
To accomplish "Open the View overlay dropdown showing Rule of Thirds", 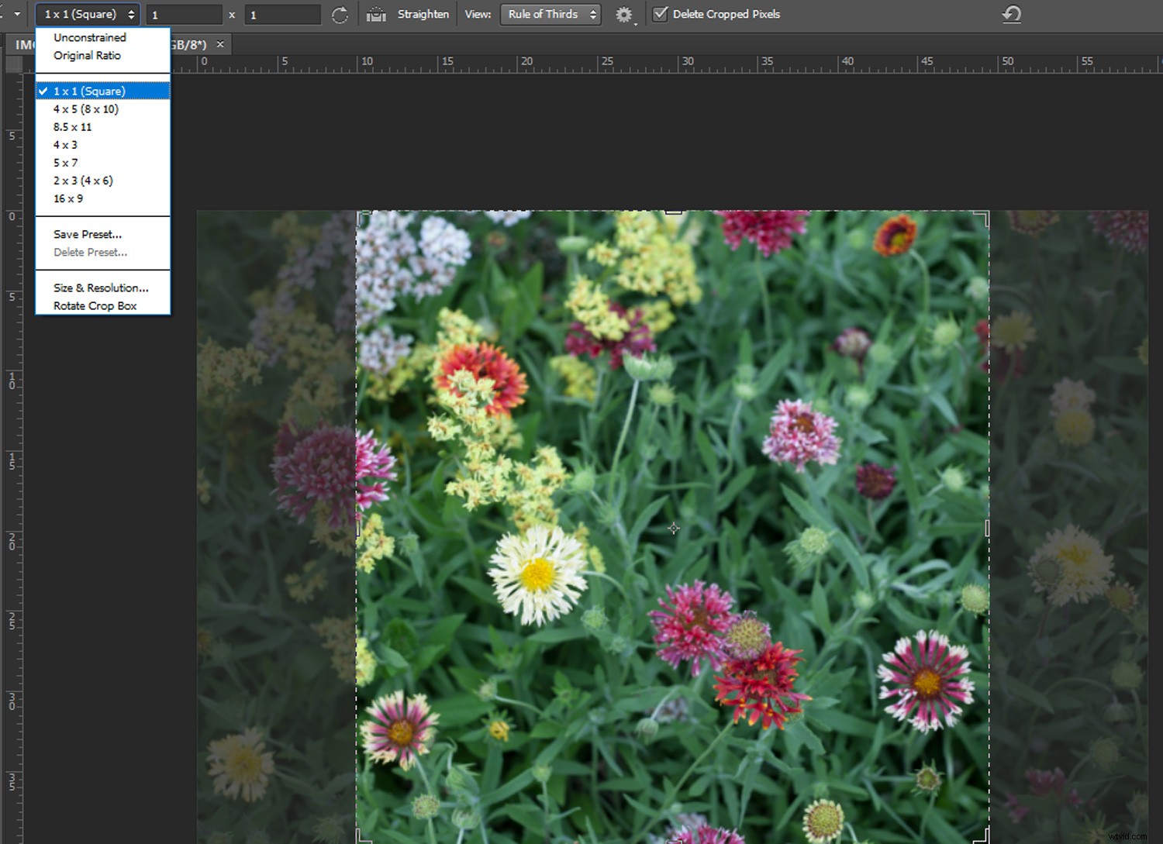I will pyautogui.click(x=550, y=14).
